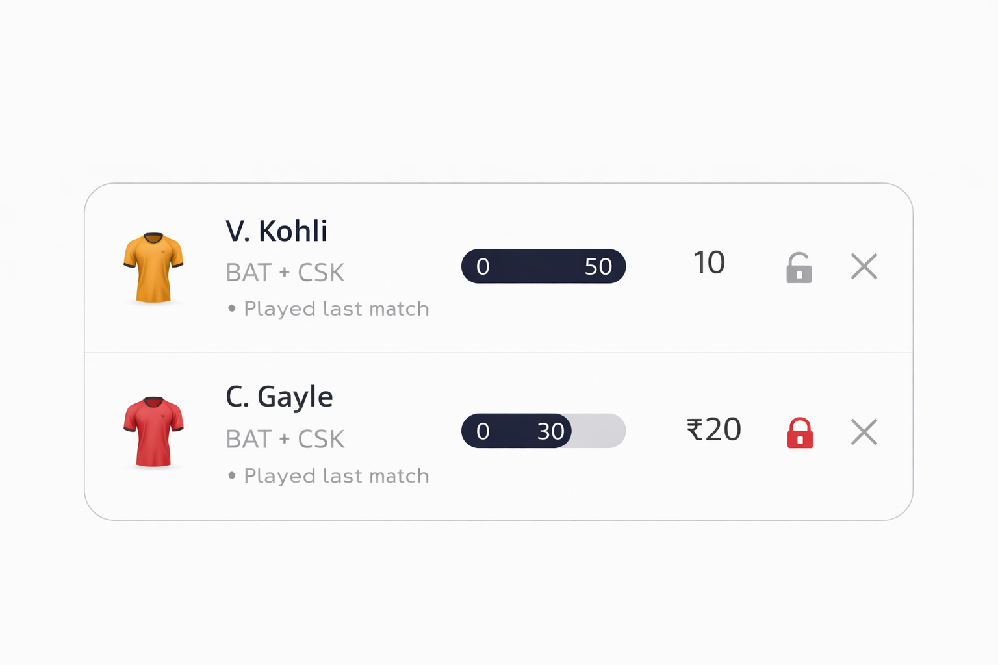Select the V. Kohli player name
This screenshot has height=665, width=998.
point(276,231)
